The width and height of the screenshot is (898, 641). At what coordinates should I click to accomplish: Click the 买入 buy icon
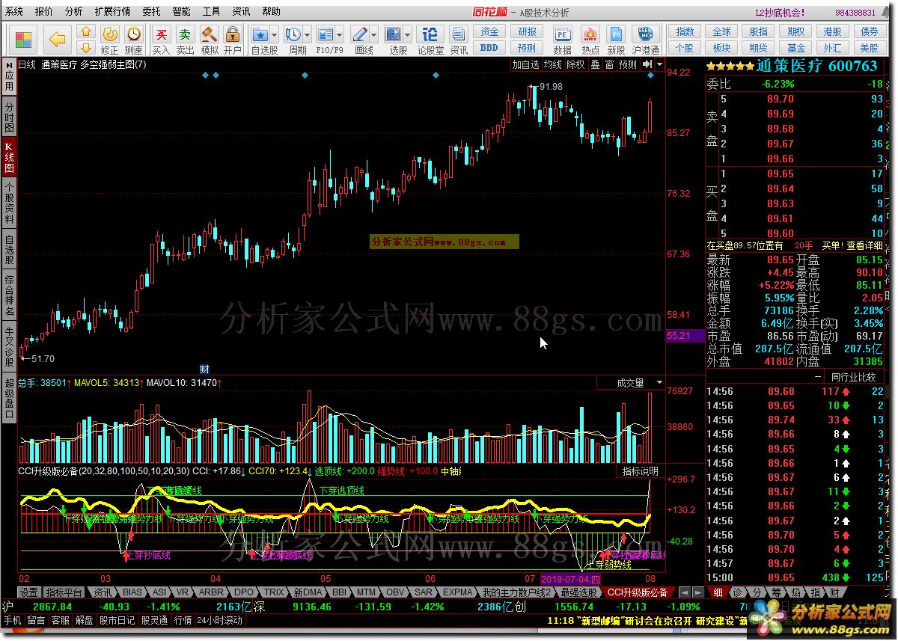tap(161, 40)
